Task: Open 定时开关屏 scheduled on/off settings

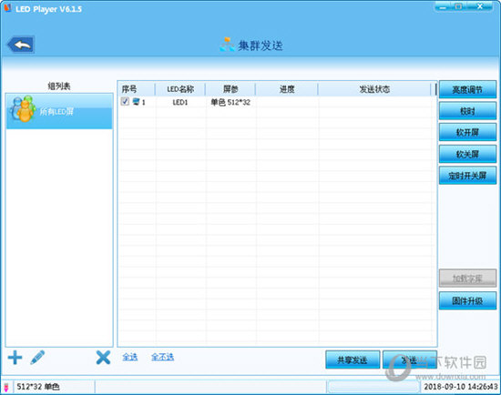Action: click(x=467, y=176)
